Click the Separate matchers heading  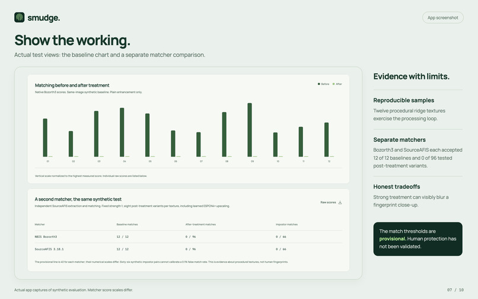(x=399, y=140)
